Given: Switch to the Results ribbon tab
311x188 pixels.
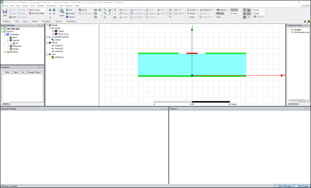Looking at the screenshot, I should pos(59,21).
